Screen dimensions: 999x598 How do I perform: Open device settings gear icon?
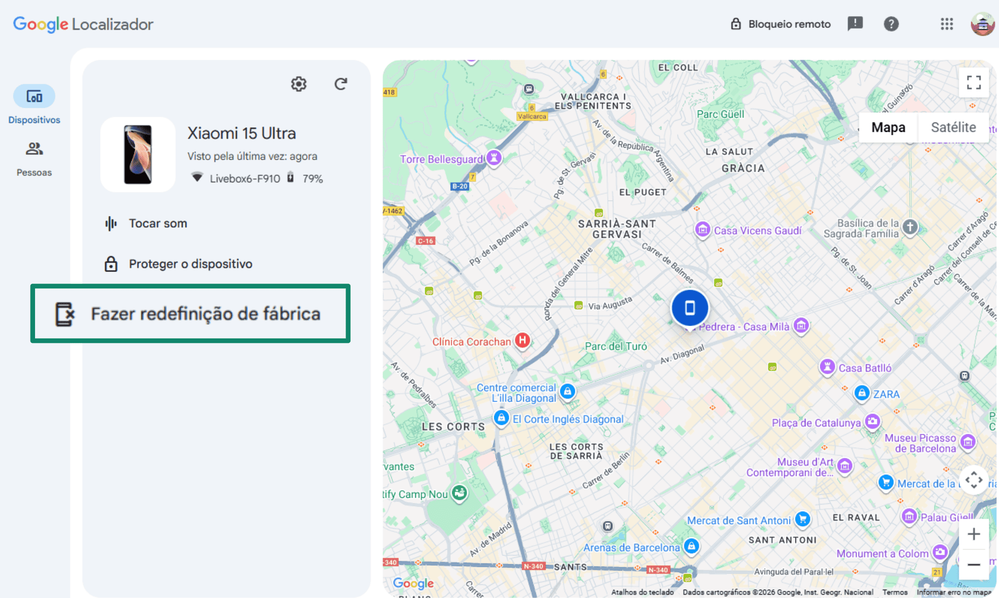click(x=299, y=84)
